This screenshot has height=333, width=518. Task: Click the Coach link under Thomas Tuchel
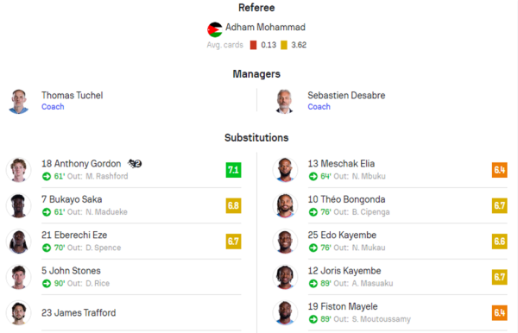(x=53, y=107)
